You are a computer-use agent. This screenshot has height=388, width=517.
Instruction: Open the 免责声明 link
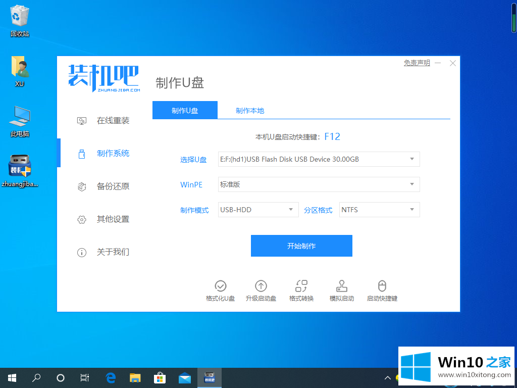coord(417,63)
